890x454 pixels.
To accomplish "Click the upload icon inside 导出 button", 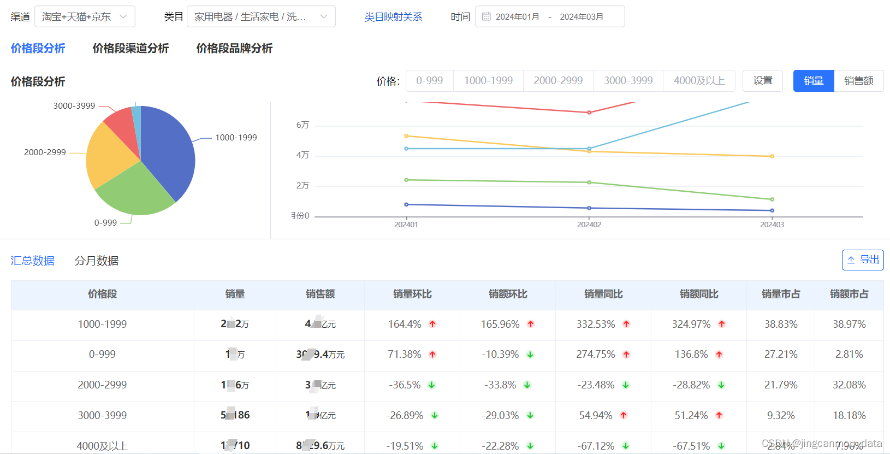I will point(851,260).
